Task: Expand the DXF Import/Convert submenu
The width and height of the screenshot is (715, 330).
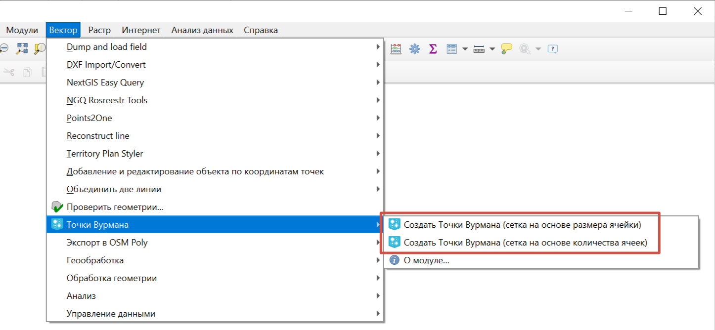Action: (215, 65)
